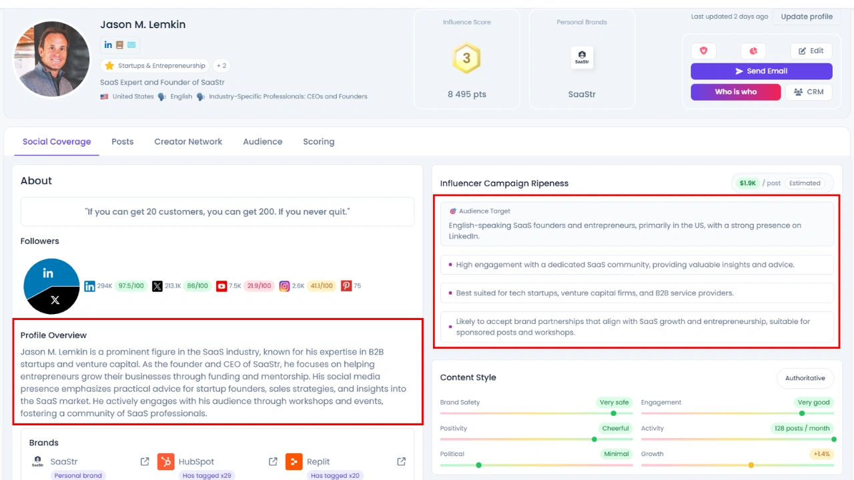
Task: Switch to the Social Coverage tab
Action: click(x=57, y=141)
